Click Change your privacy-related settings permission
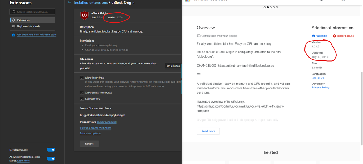 [x=106, y=50]
